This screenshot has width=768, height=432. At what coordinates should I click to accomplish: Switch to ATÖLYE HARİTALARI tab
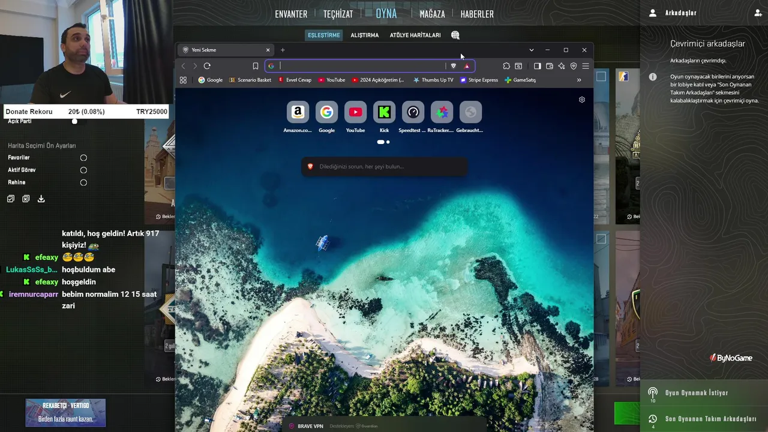click(415, 35)
